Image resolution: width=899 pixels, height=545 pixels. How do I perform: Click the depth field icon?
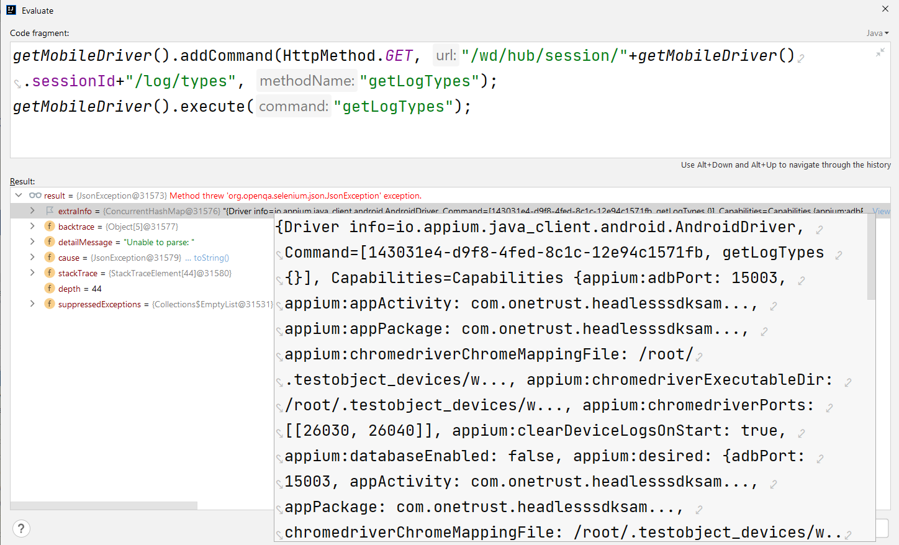pyautogui.click(x=50, y=288)
